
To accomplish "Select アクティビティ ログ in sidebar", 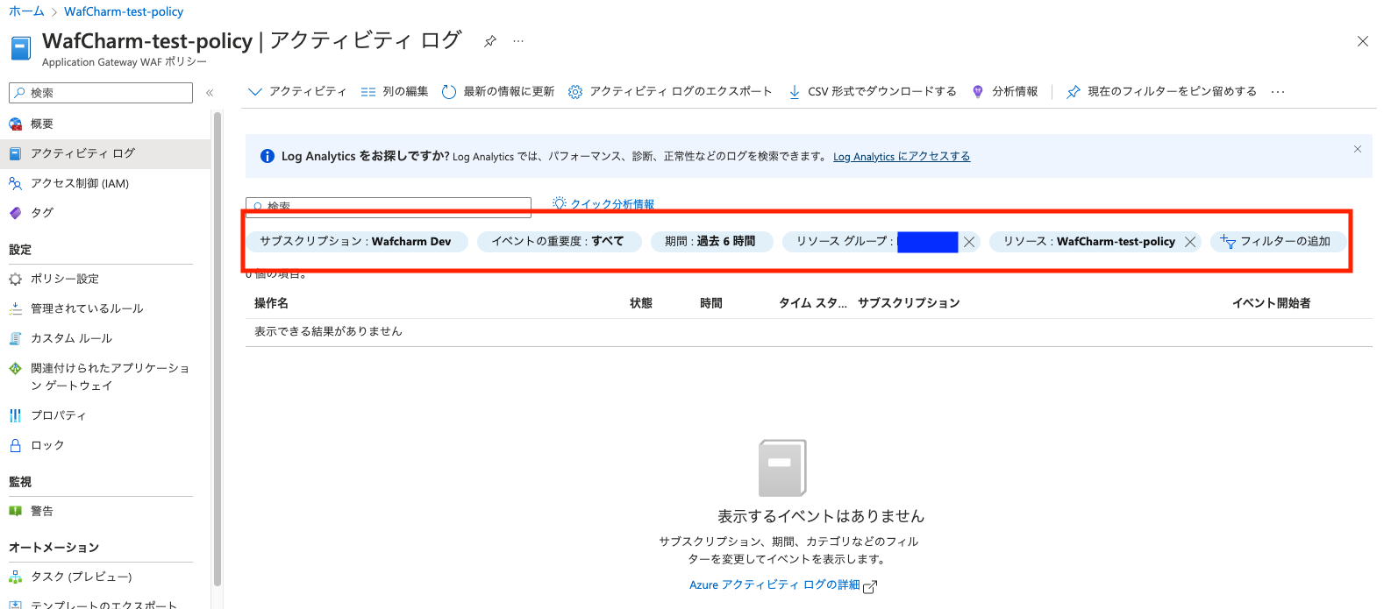I will (x=105, y=153).
